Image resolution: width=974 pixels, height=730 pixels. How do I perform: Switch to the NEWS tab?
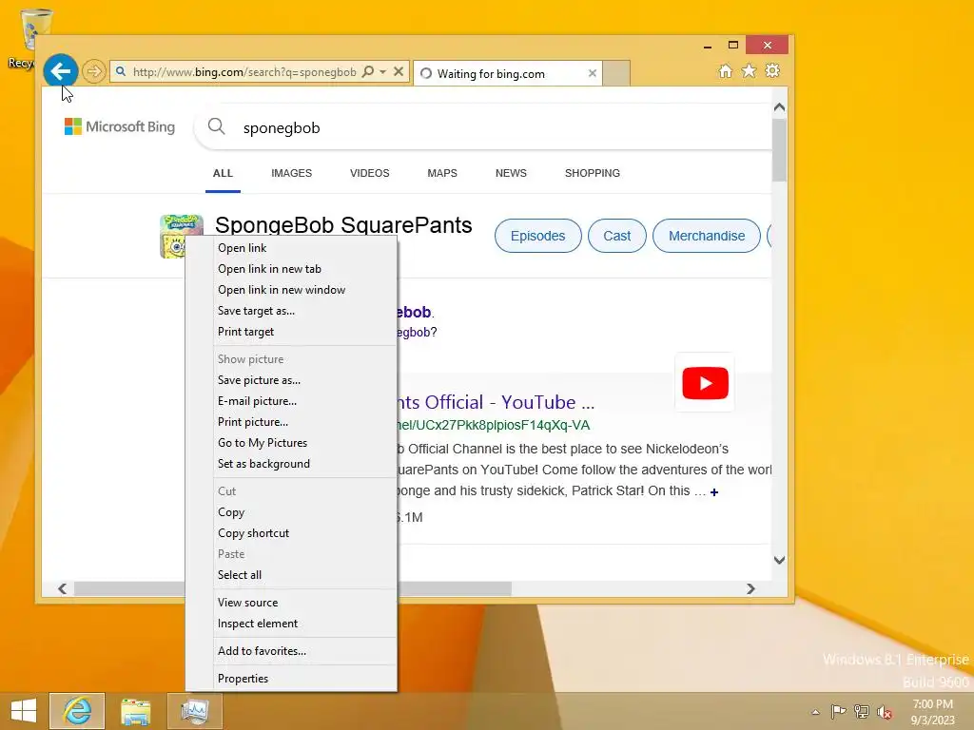tap(511, 173)
